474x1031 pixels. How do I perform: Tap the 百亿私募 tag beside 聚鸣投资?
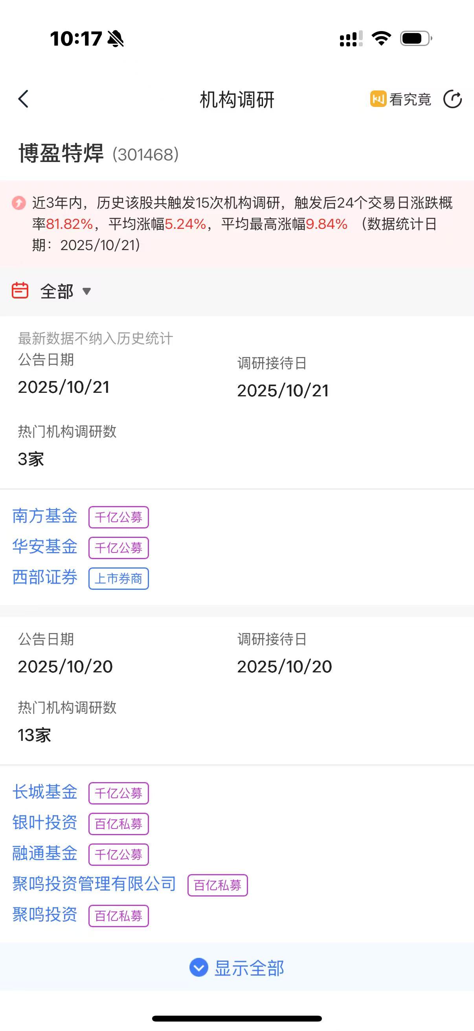[x=118, y=916]
